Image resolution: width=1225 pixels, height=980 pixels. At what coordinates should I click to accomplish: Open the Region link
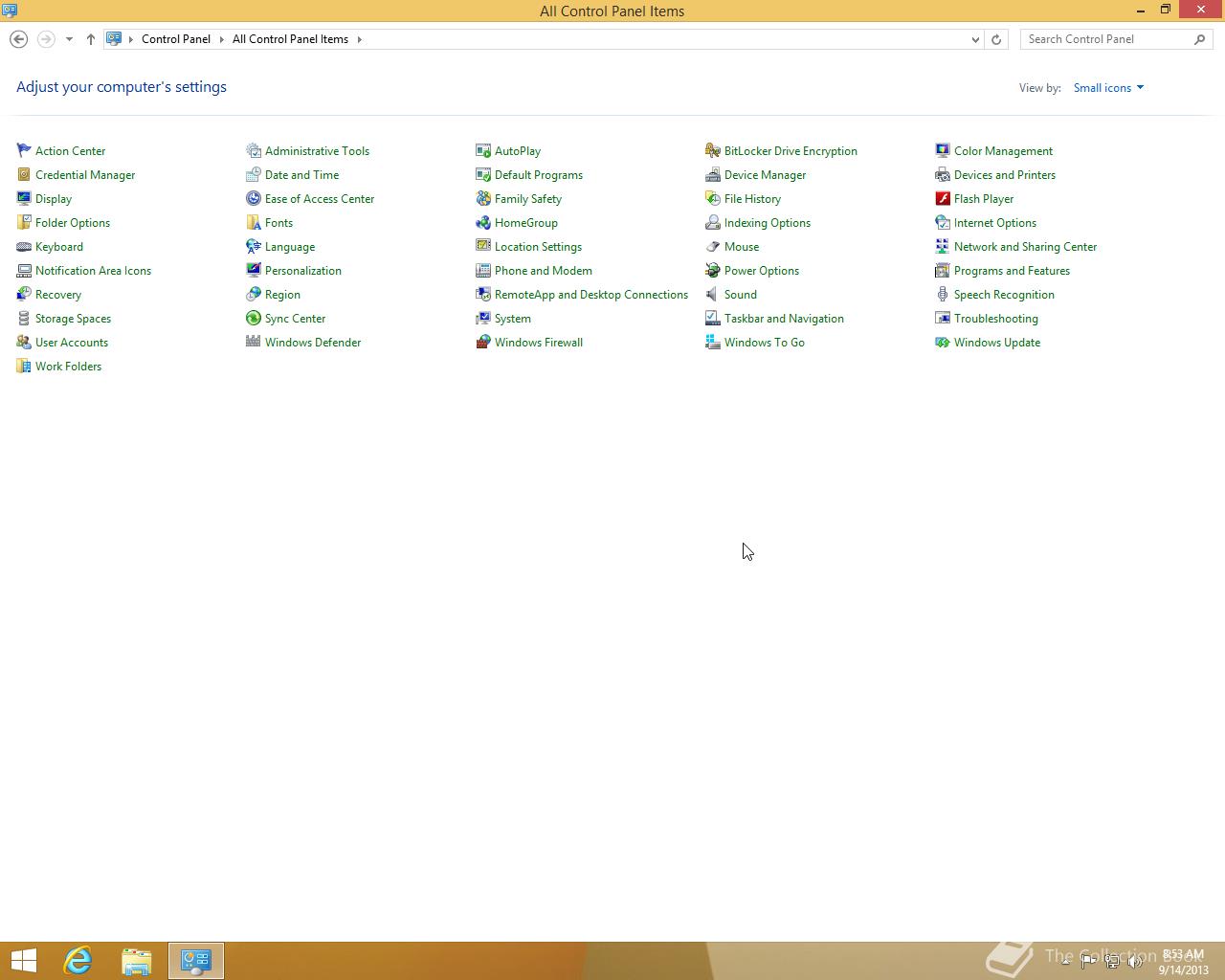(282, 295)
